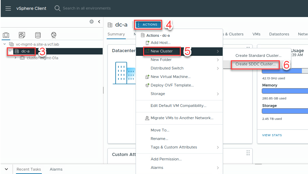Viewport: 308px width, 174px height.
Task: Switch to VMs and Templates inventory view
Action: pyautogui.click(x=22, y=35)
